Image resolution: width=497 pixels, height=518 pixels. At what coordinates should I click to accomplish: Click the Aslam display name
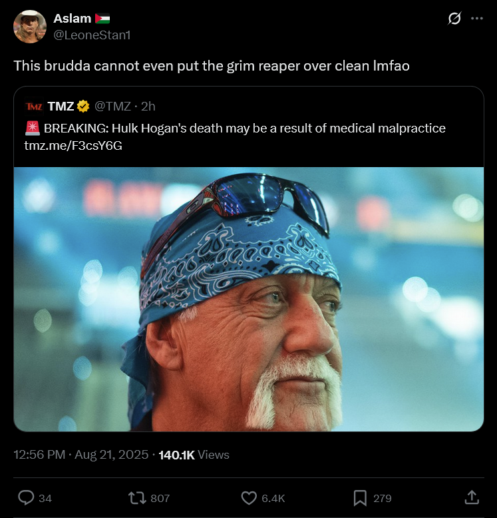click(72, 19)
